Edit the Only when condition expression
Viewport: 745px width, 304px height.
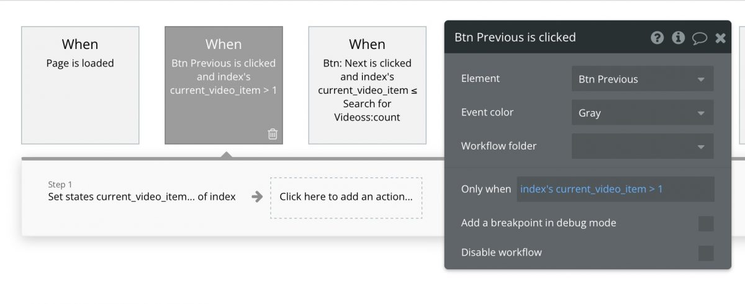click(x=615, y=189)
